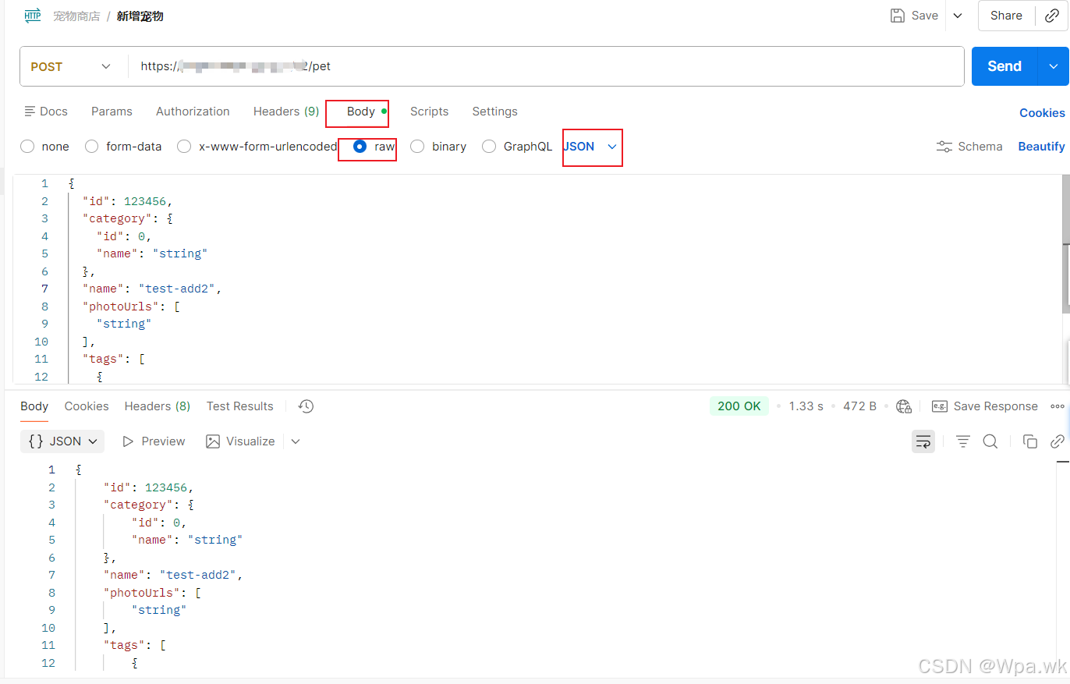Open the response Cookies tab

[87, 406]
